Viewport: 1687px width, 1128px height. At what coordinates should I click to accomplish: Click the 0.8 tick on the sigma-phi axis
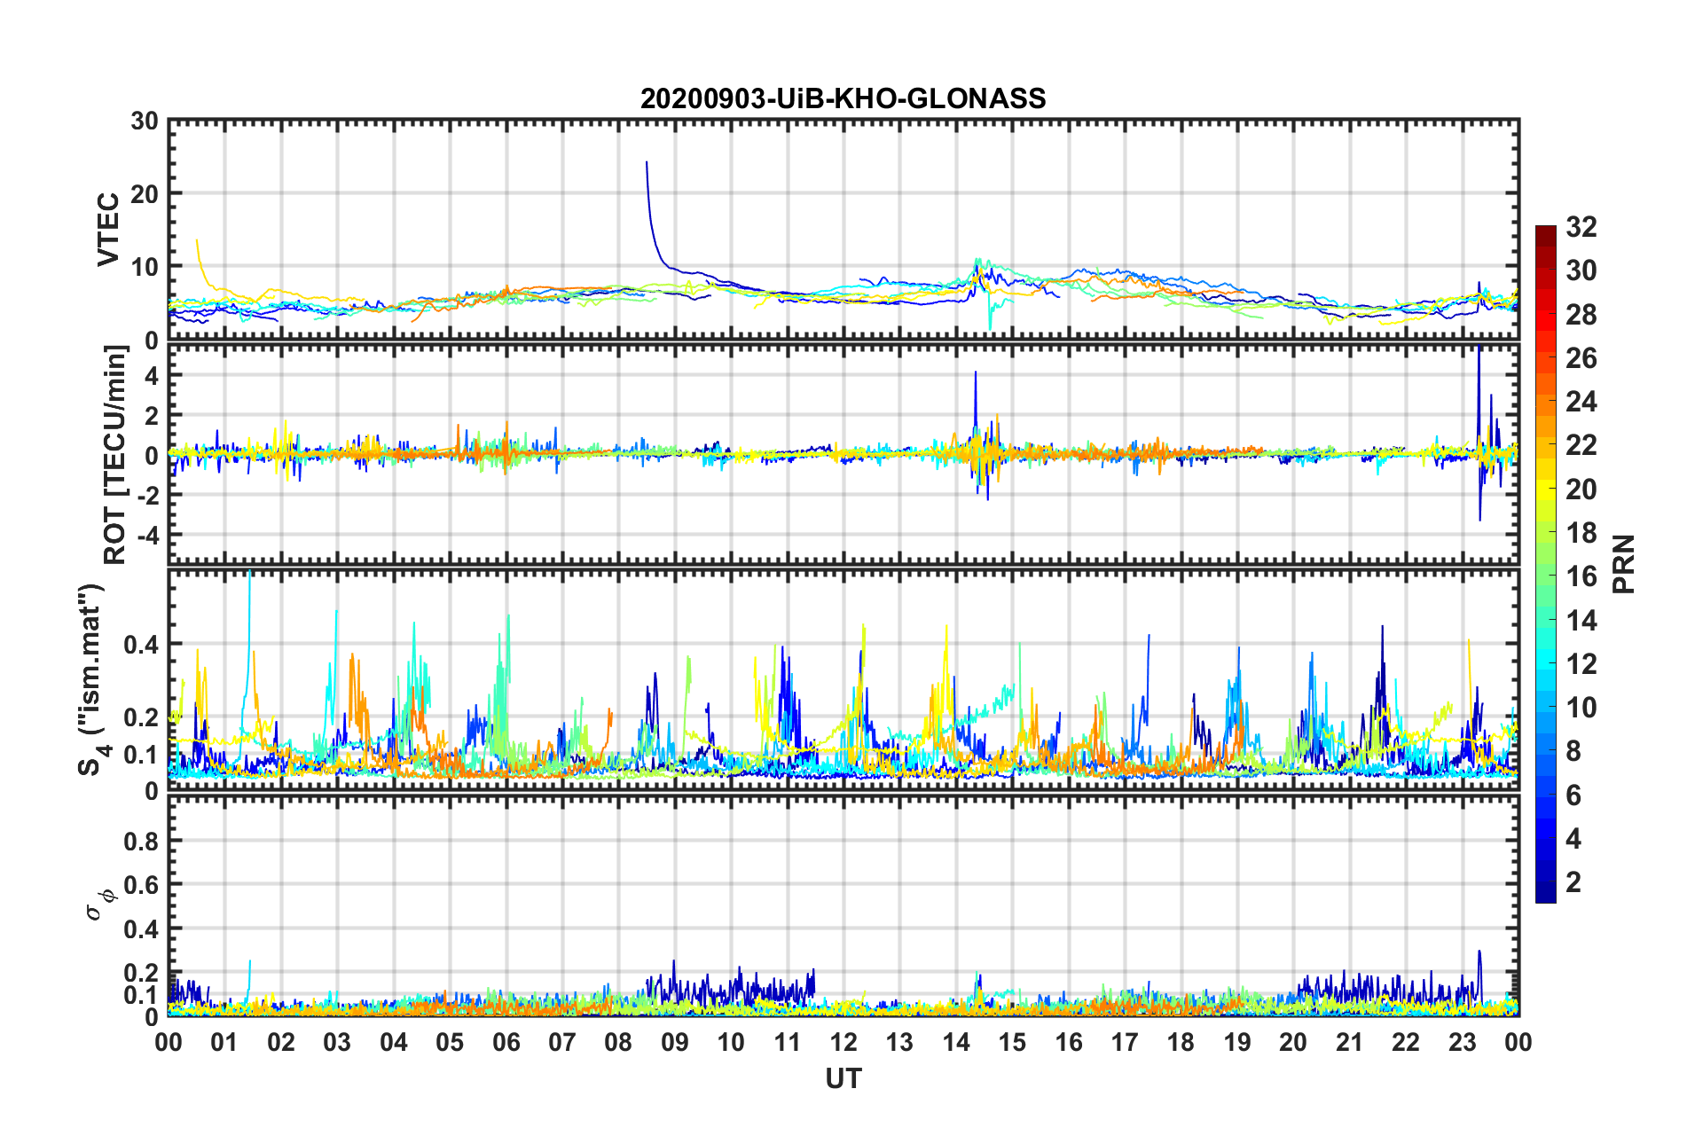pos(142,841)
